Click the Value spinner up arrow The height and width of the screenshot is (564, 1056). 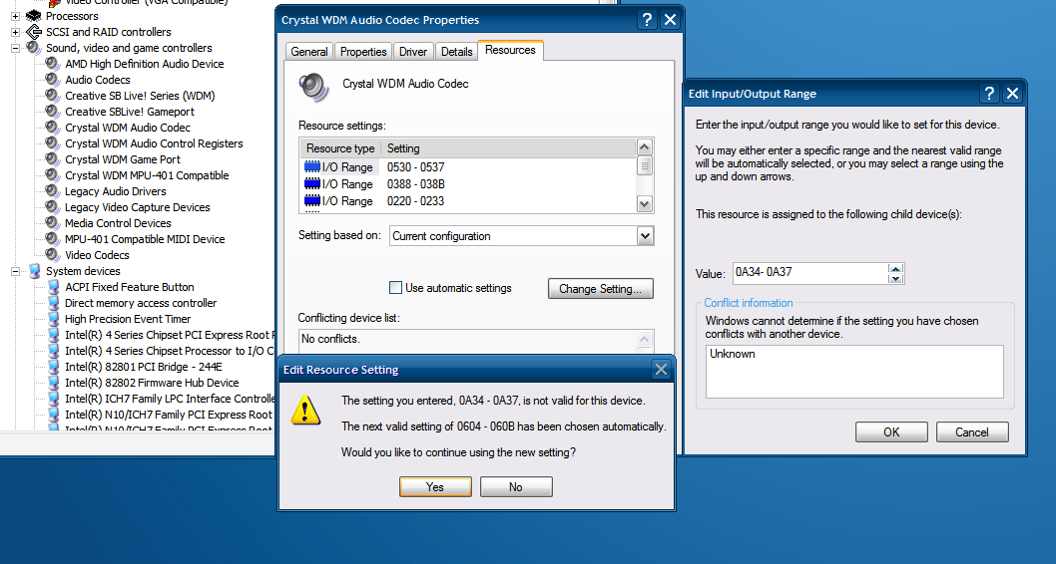[x=896, y=268]
